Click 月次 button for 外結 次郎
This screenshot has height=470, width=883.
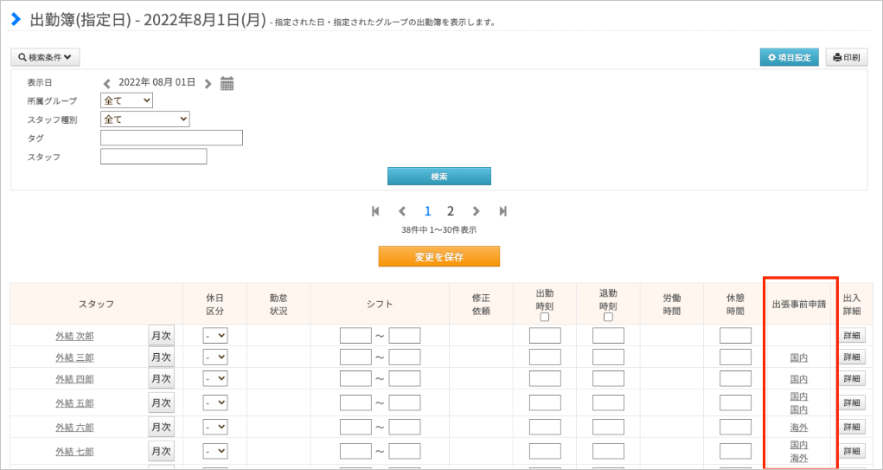click(162, 335)
